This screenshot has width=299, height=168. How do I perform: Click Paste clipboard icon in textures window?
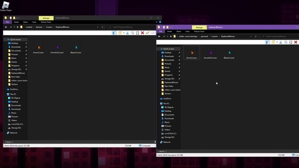[x=137, y=33]
